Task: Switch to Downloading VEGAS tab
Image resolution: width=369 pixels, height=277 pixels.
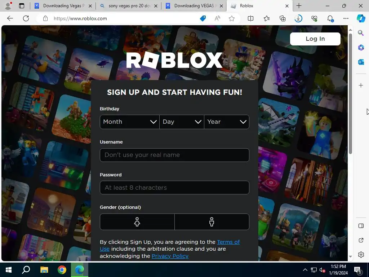Action: point(194,6)
